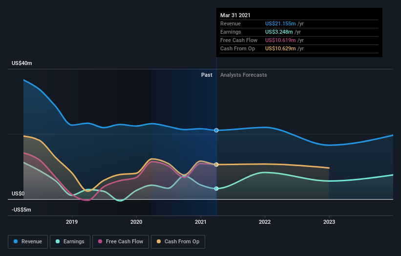
Task: Click the 2021 x-axis label
Action: [x=200, y=222]
